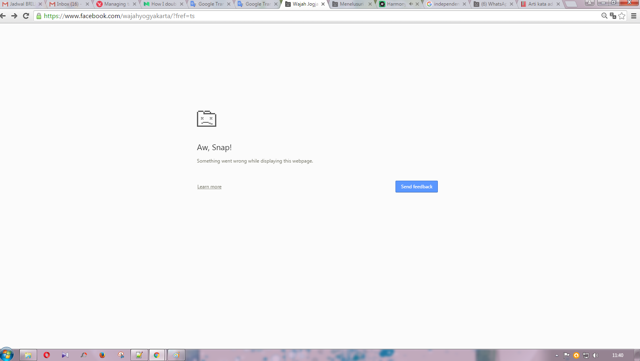The image size is (640, 361).
Task: Close the (6) WhatsApp tab
Action: [x=512, y=4]
